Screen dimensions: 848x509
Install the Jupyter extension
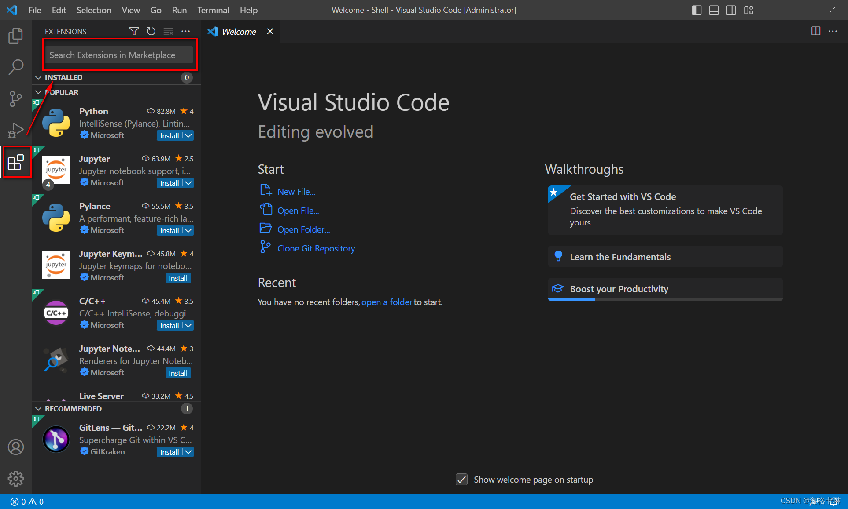pyautogui.click(x=170, y=183)
